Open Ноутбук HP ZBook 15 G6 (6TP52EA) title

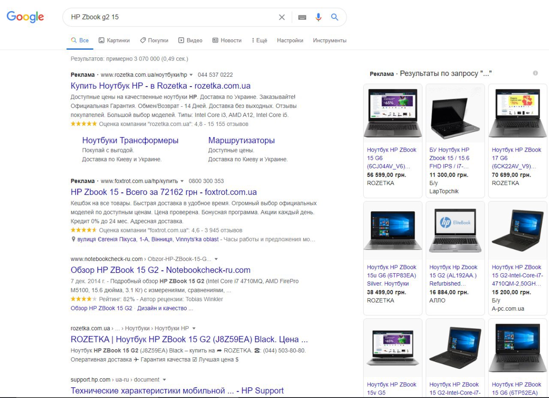click(516, 389)
